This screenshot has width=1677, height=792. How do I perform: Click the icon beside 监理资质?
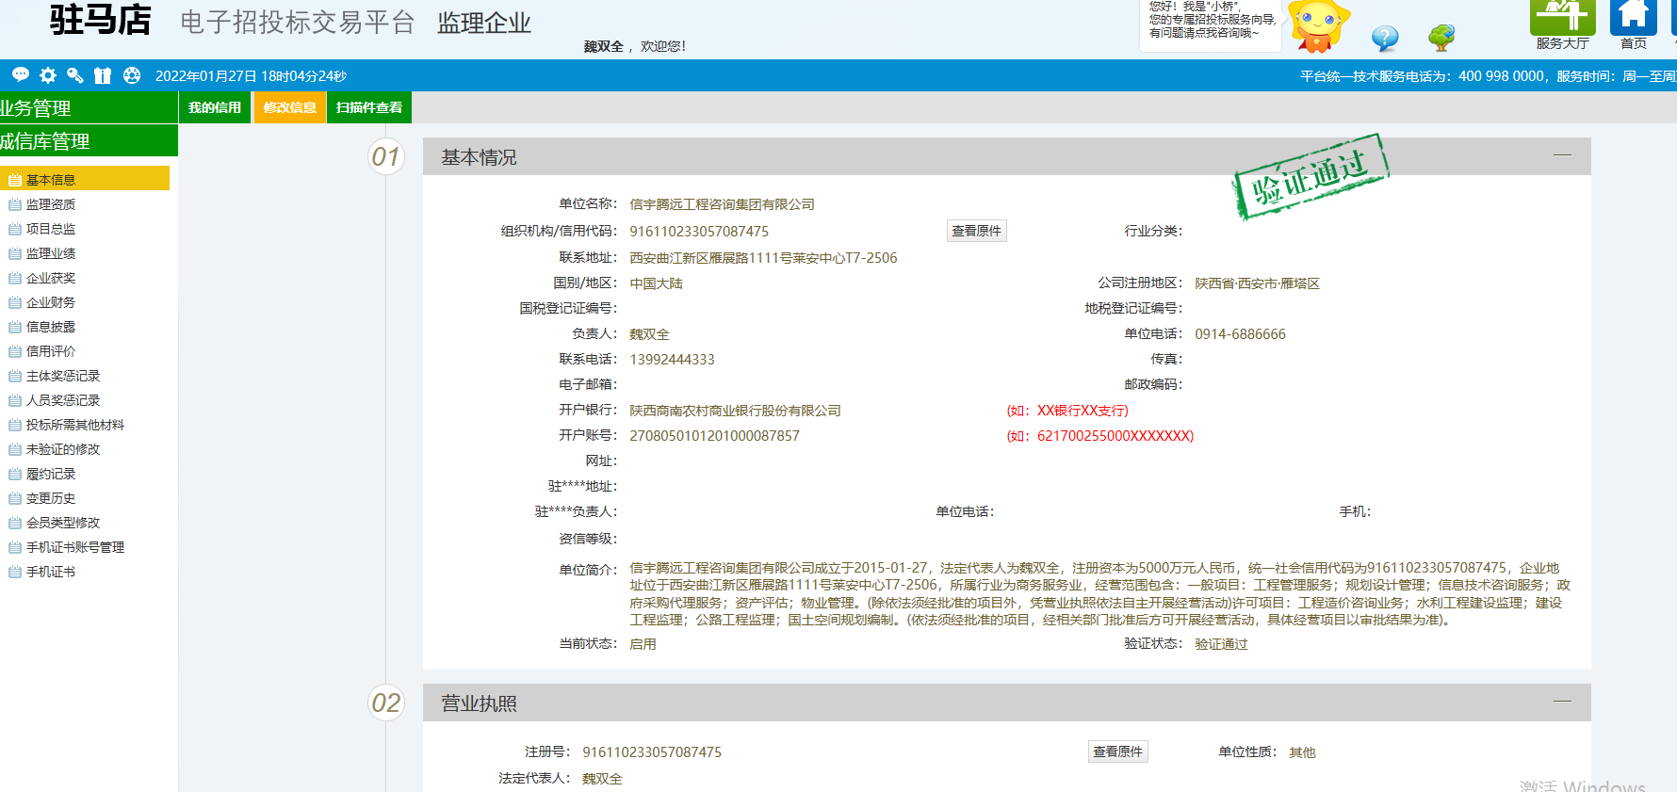15,204
